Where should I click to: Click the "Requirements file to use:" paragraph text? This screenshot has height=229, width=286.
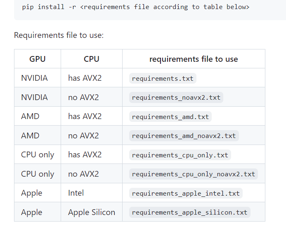pos(59,35)
